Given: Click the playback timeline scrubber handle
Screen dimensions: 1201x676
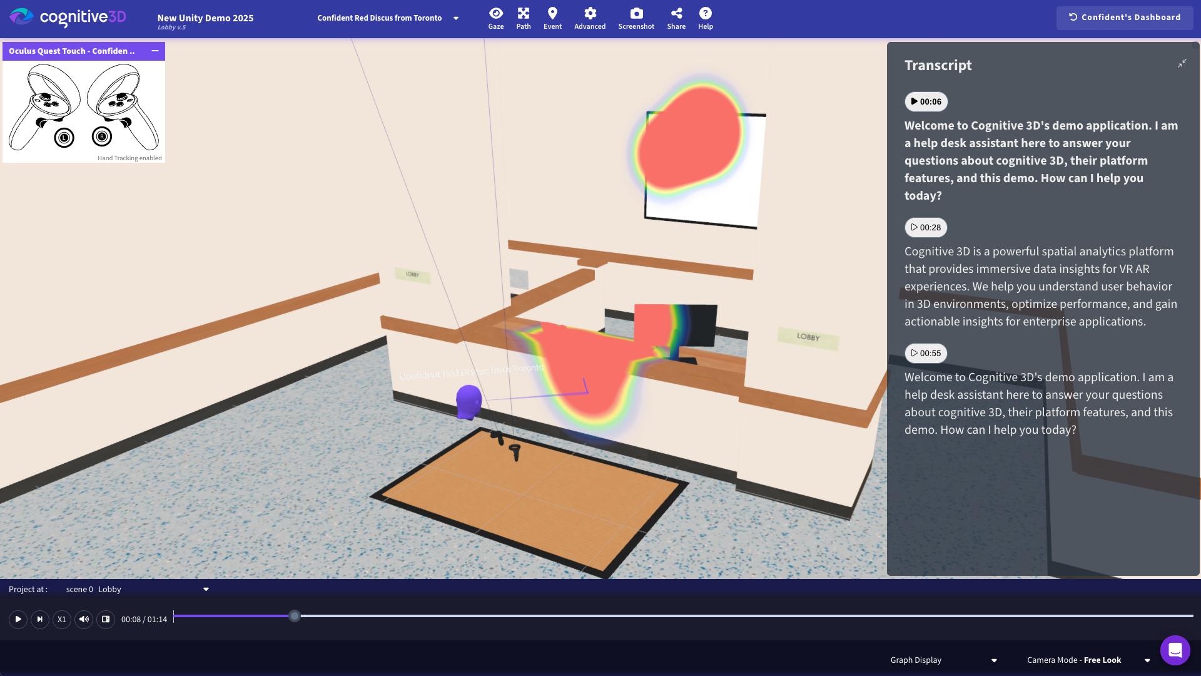Looking at the screenshot, I should pyautogui.click(x=295, y=616).
